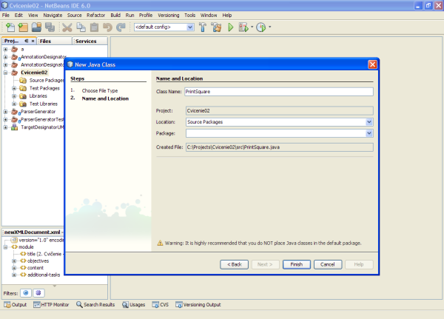This screenshot has width=444, height=319.
Task: Open the File menu
Action: (6, 16)
